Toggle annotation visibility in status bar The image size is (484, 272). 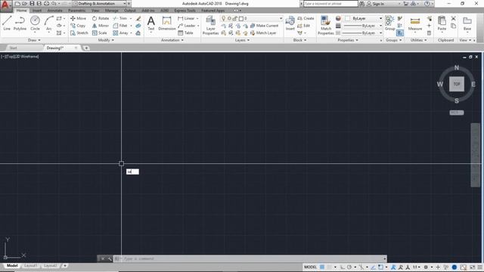(393, 267)
